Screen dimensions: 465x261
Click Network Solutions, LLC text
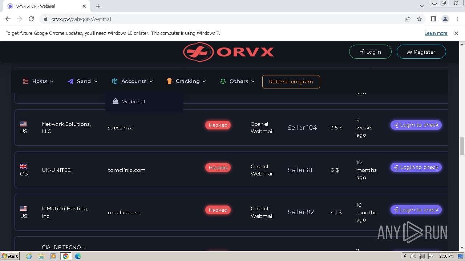pos(66,128)
